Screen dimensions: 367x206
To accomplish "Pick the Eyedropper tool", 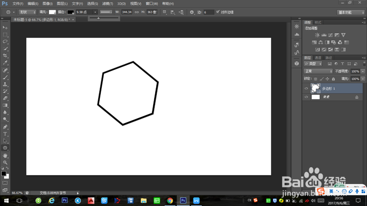I will [5, 63].
